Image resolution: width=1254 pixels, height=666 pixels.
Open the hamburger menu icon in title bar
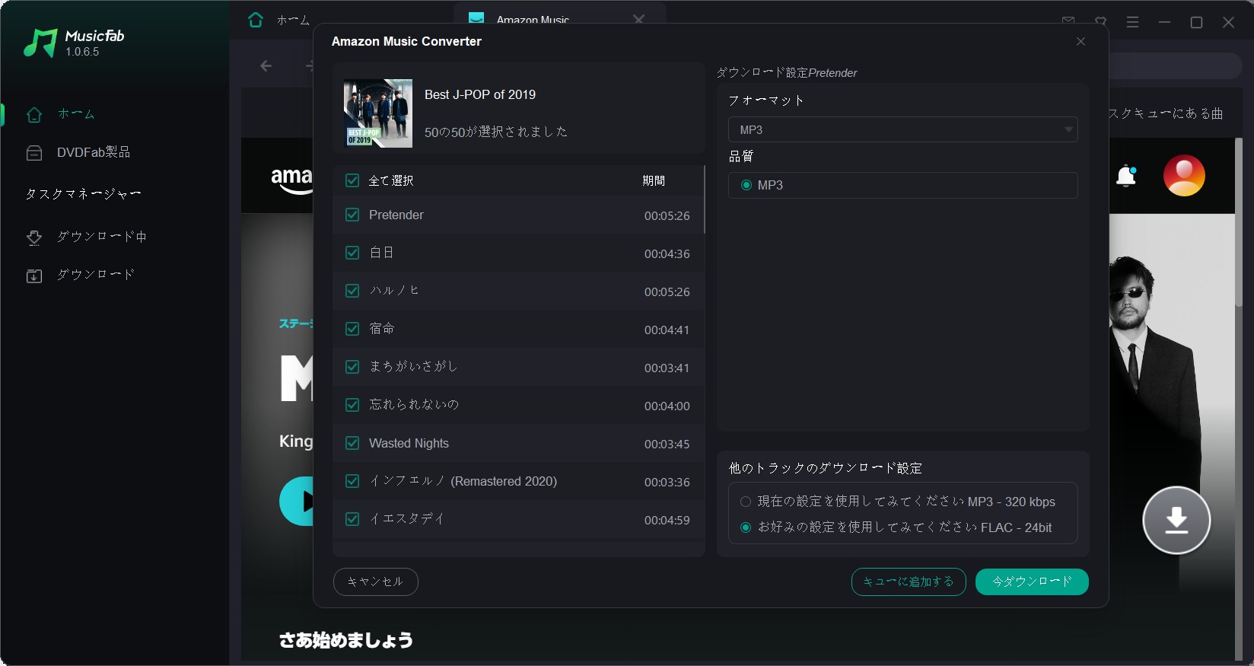[1132, 22]
